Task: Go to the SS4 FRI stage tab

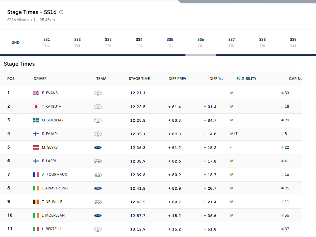Action: click(x=139, y=43)
